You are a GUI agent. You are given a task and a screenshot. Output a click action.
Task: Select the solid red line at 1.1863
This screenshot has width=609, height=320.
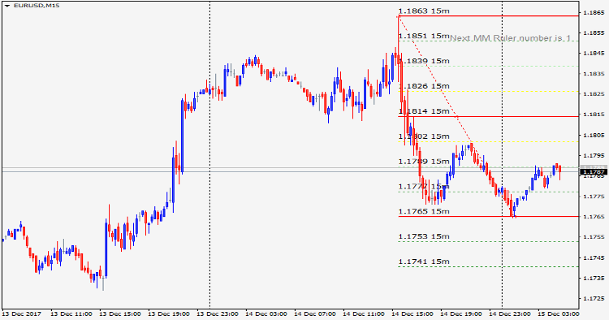(x=489, y=16)
